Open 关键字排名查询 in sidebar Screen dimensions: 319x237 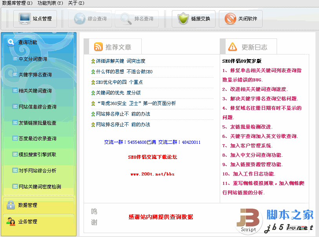tap(35, 75)
